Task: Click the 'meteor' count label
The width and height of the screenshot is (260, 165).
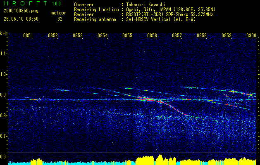Action: tap(59, 13)
